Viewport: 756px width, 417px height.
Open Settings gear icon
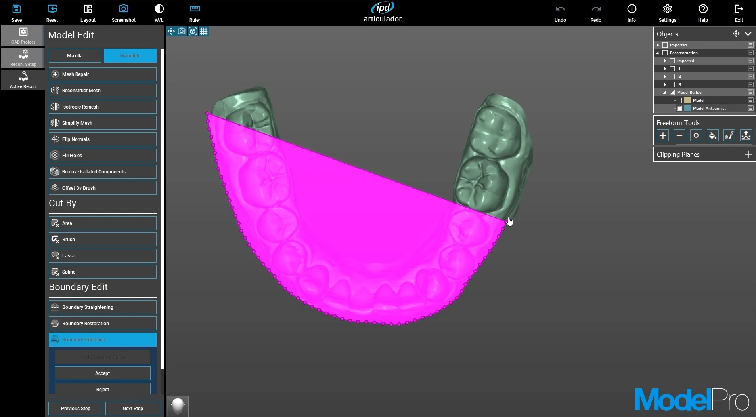click(x=668, y=9)
